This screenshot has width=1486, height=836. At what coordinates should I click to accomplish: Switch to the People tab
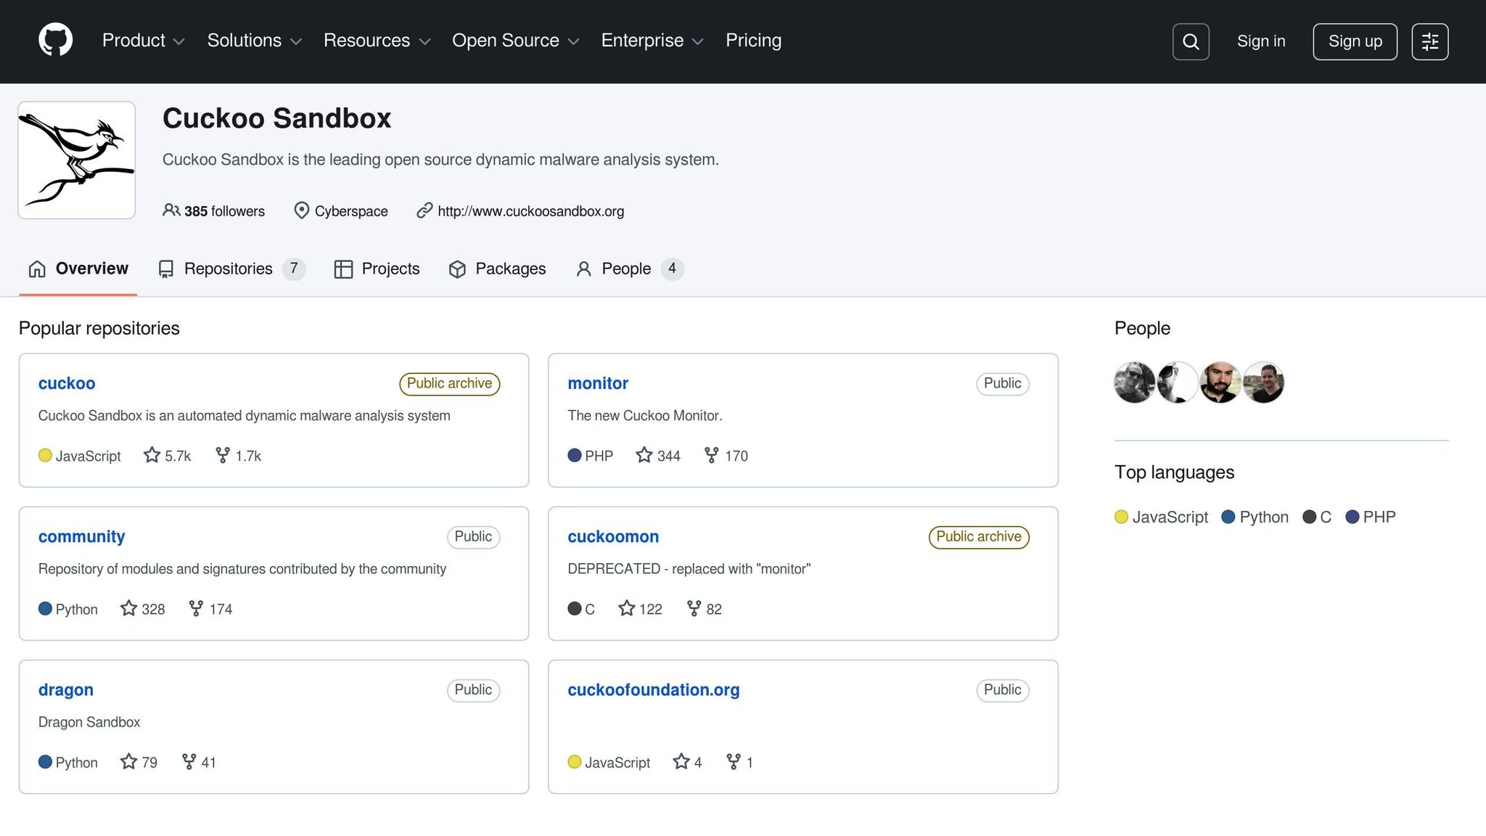click(630, 269)
